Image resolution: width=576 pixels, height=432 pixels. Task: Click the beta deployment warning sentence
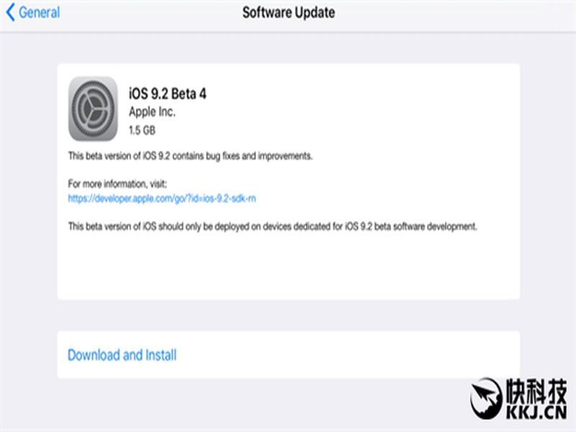[x=273, y=227]
